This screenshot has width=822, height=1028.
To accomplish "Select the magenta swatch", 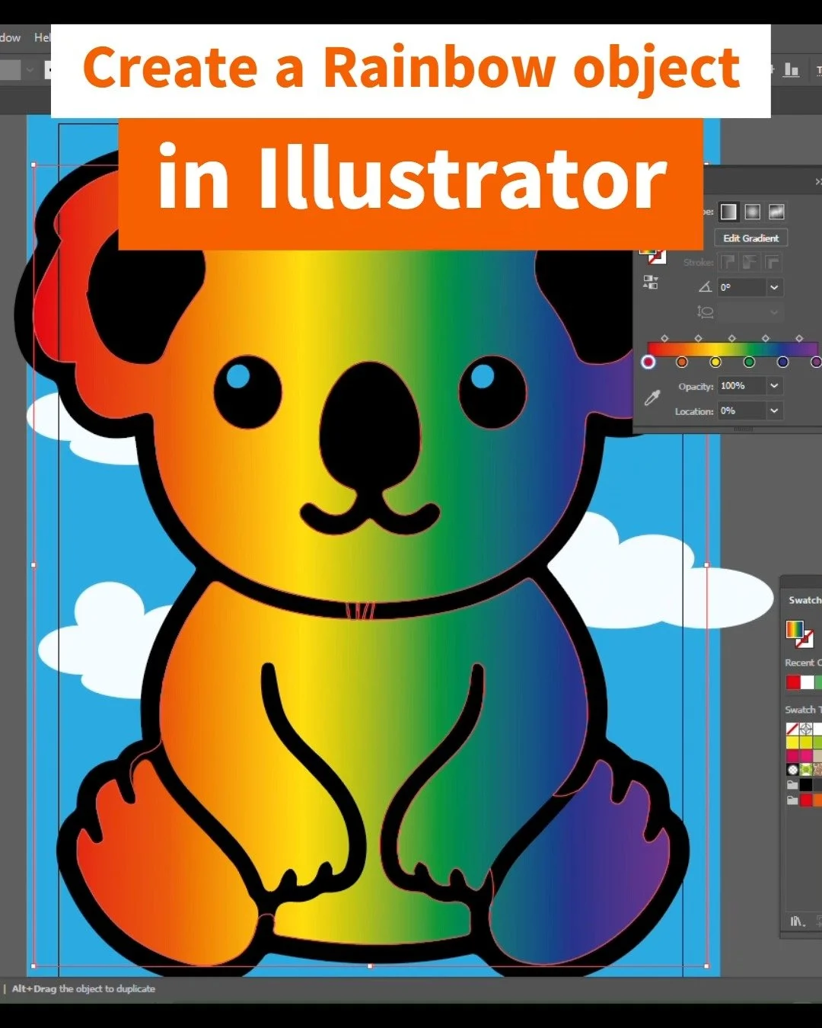I will (x=805, y=755).
